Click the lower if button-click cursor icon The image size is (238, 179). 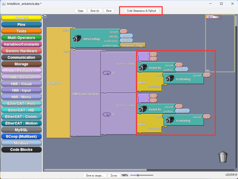click(x=107, y=114)
